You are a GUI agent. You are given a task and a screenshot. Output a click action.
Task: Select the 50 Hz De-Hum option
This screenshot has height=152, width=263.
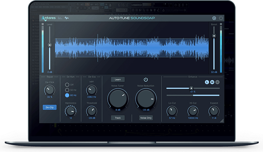[67, 90]
